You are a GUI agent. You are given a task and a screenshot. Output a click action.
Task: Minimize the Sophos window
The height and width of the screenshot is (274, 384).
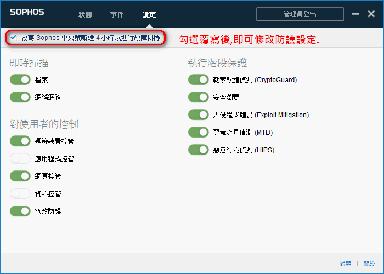[355, 14]
